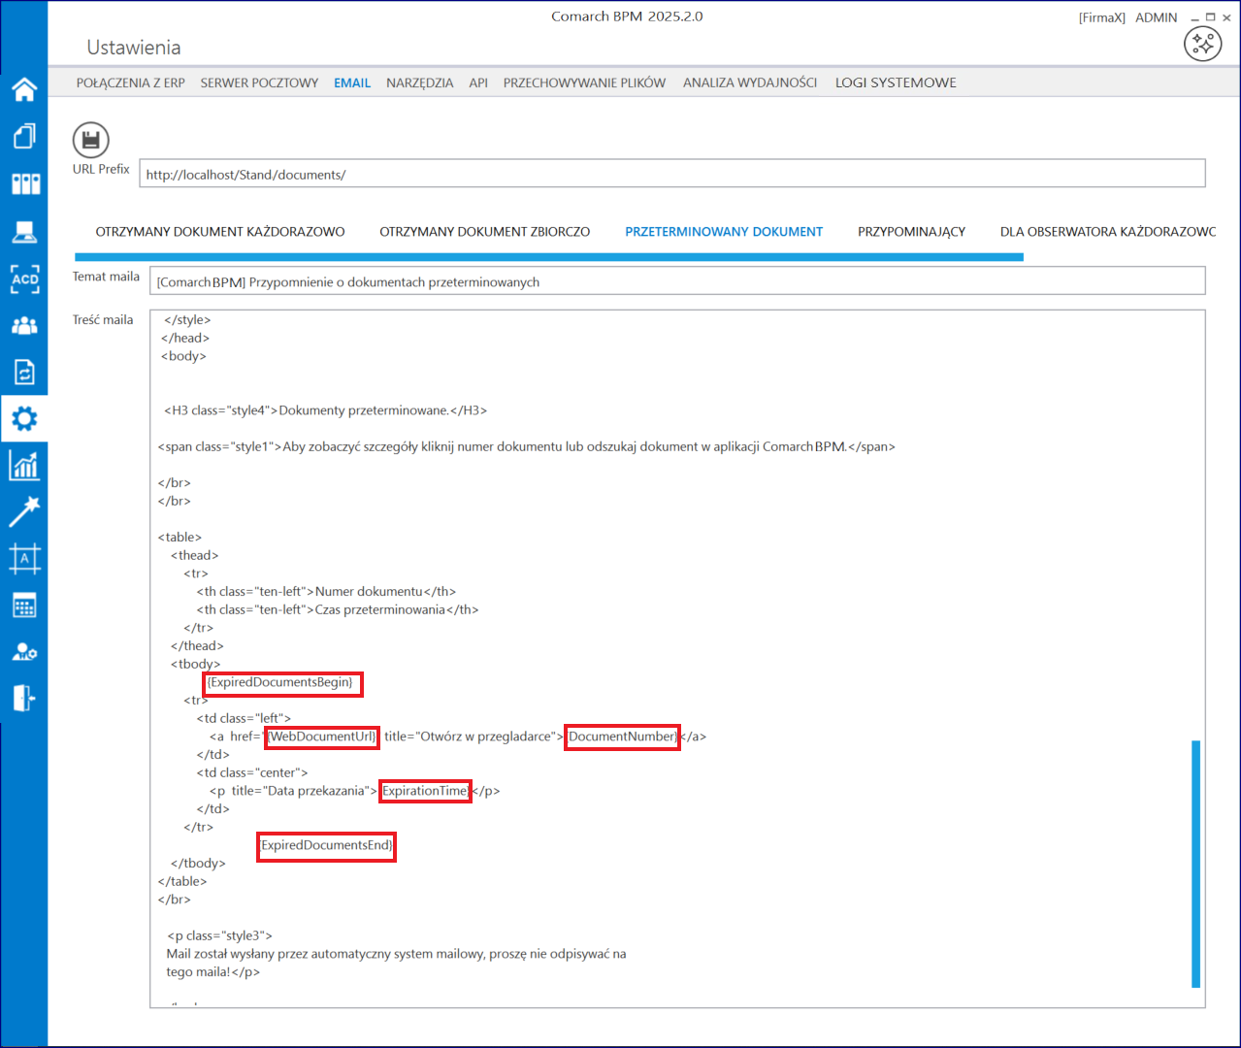Image resolution: width=1241 pixels, height=1048 pixels.
Task: Open the Home icon in sidebar
Action: click(24, 89)
